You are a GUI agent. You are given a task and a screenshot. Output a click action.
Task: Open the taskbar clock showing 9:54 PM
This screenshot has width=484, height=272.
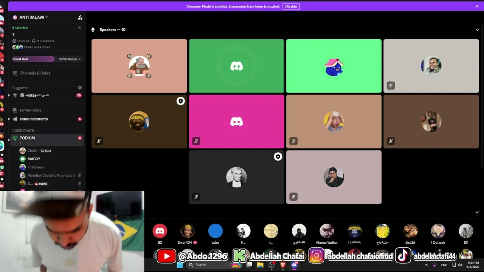click(x=473, y=265)
